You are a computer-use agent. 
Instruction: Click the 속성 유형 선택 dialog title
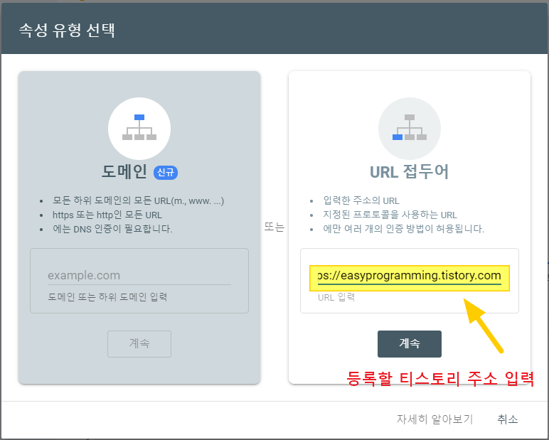(x=67, y=30)
